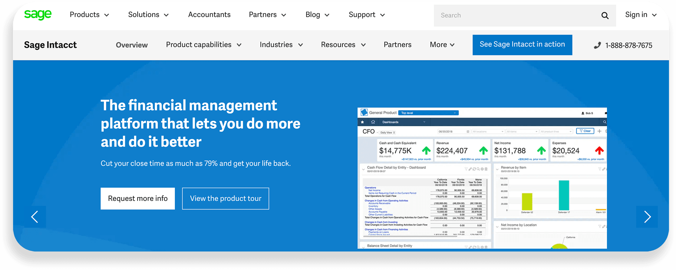The width and height of the screenshot is (676, 270).
Task: Open the All product lines dropdown
Action: pyautogui.click(x=556, y=131)
